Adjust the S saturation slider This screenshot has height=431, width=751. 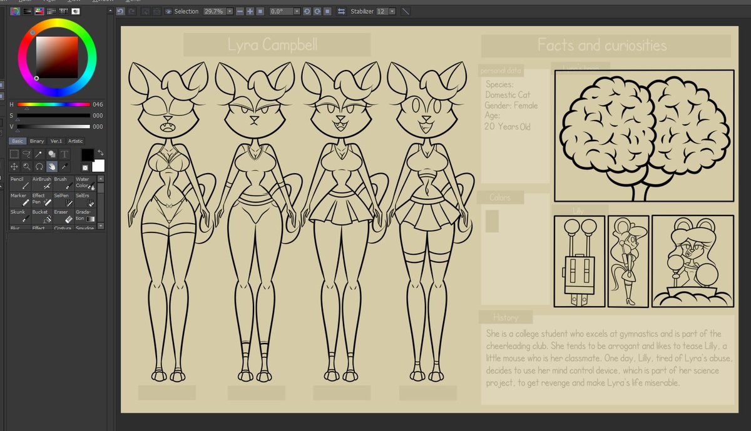coord(53,116)
